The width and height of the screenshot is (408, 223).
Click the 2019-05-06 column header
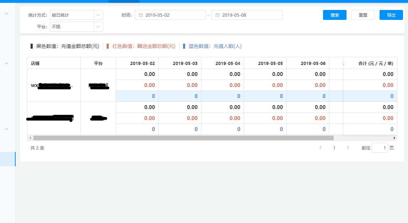[x=308, y=64]
